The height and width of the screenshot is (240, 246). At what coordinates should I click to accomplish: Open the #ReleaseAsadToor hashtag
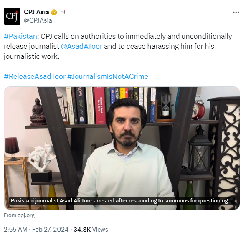point(35,76)
